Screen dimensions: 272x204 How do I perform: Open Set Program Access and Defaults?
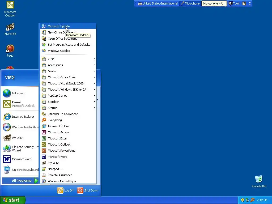68,45
